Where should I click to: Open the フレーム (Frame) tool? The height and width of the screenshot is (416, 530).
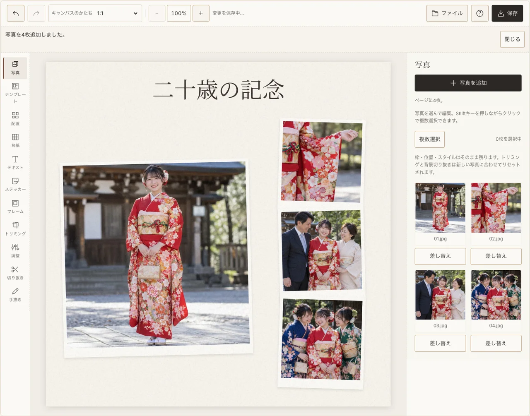(15, 206)
